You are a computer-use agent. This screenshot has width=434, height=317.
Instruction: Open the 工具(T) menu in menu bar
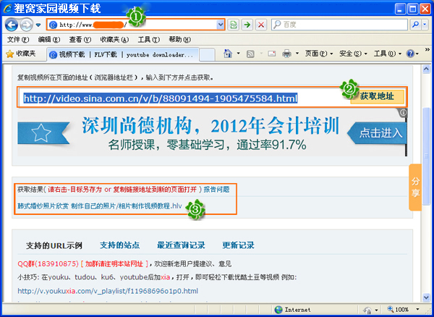coord(149,40)
